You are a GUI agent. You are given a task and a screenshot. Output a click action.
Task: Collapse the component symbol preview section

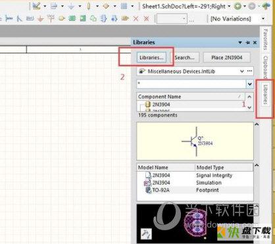257,124
